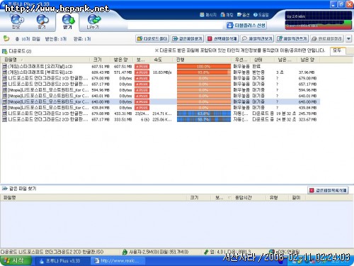Select 니드포스피드 언더그라운드2 1CD row with 0 Bytes
Image resolution: width=354 pixels, height=266 pixels.
(161, 78)
